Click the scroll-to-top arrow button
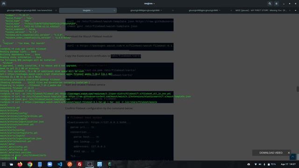The width and height of the screenshot is (299, 168). (293, 157)
